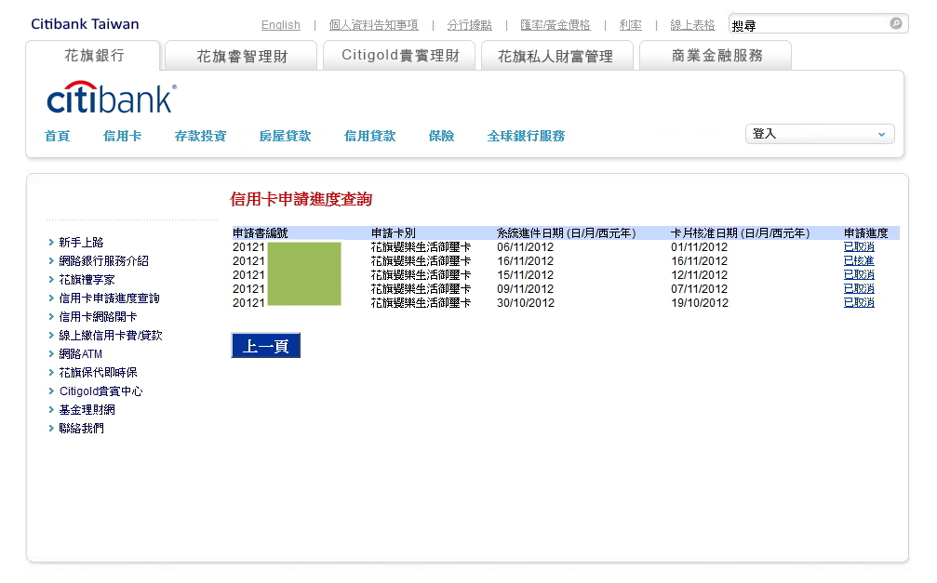Image resolution: width=937 pixels, height=583 pixels.
Task: Switch to the 花旗睿智理財 tab
Action: coord(241,56)
